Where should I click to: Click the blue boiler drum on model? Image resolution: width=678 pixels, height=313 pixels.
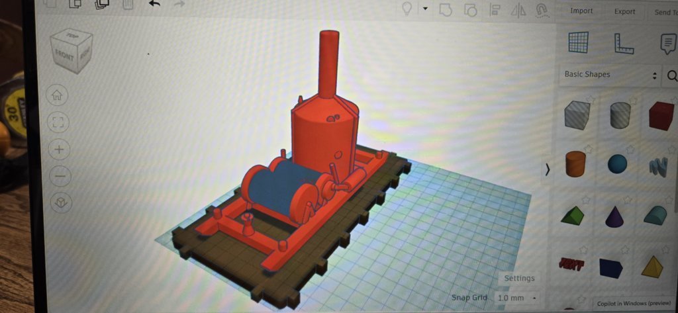pos(277,188)
